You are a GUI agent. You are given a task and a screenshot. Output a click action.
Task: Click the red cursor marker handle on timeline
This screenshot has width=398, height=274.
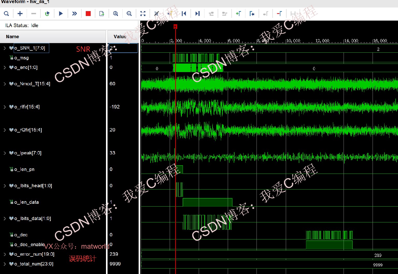[175, 27]
